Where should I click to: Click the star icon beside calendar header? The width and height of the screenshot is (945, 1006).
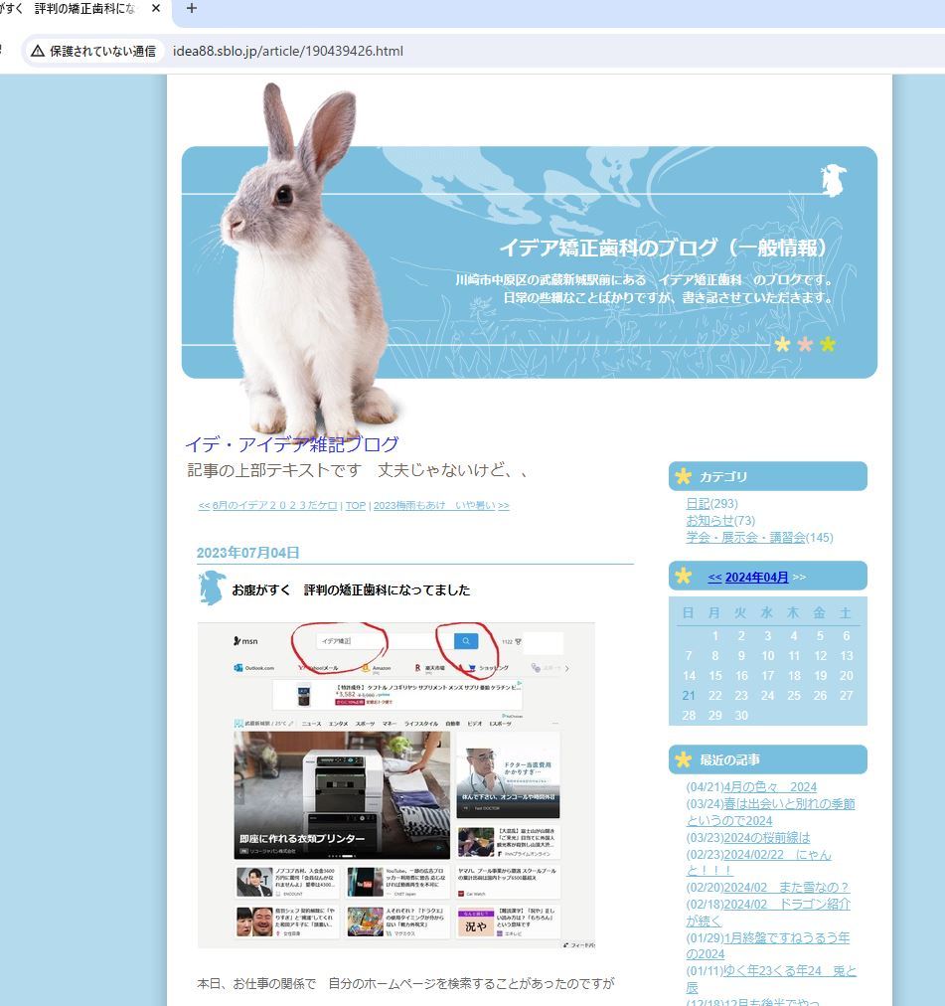684,577
